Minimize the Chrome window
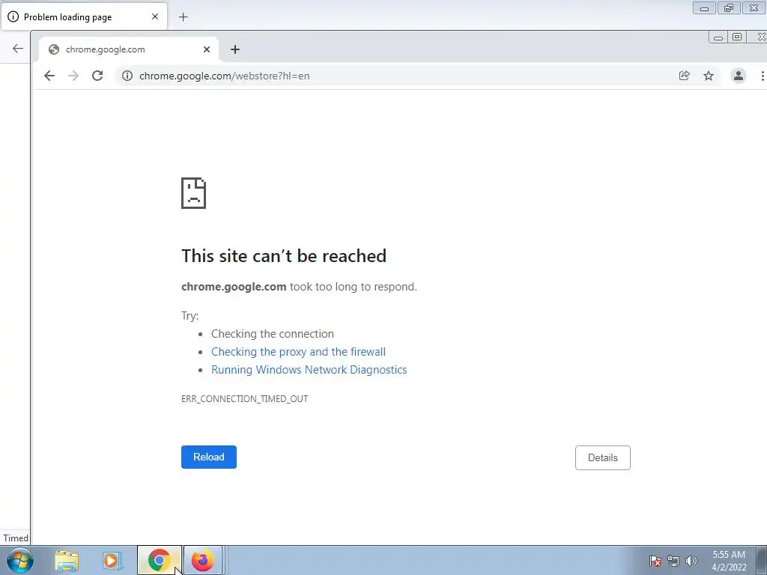 [718, 37]
